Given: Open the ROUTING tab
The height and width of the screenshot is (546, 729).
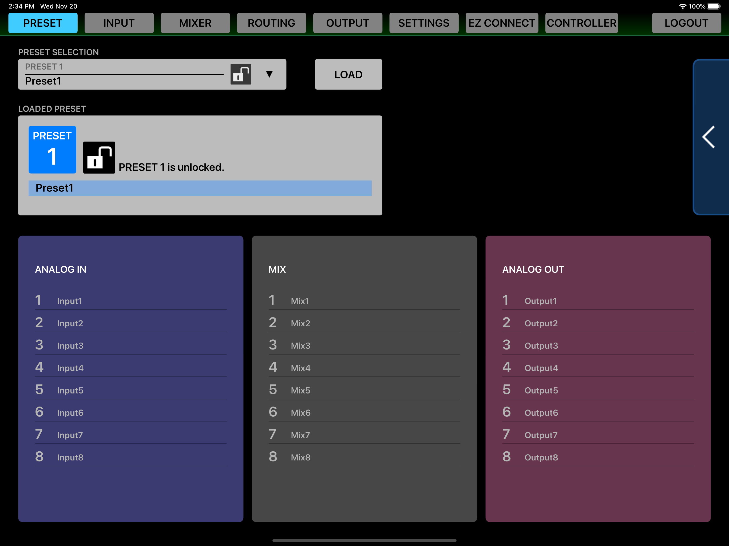Looking at the screenshot, I should coord(272,23).
